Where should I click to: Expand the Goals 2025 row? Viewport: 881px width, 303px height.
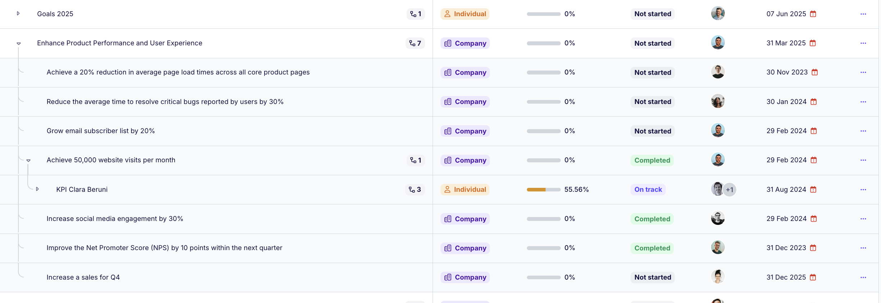click(x=18, y=13)
